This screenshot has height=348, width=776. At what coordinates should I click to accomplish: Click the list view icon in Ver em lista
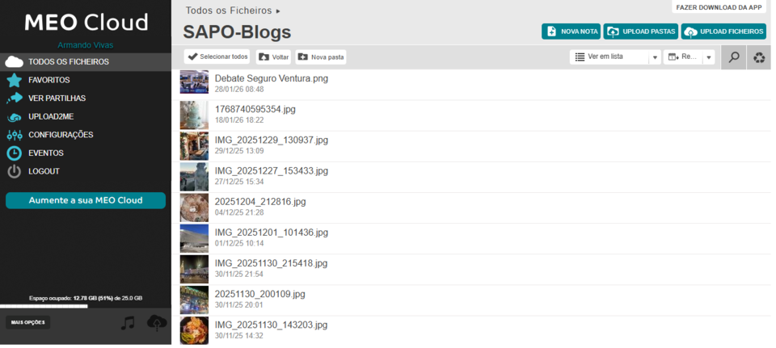click(x=580, y=57)
